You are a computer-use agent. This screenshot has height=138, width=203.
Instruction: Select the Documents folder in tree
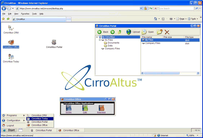click(x=113, y=43)
